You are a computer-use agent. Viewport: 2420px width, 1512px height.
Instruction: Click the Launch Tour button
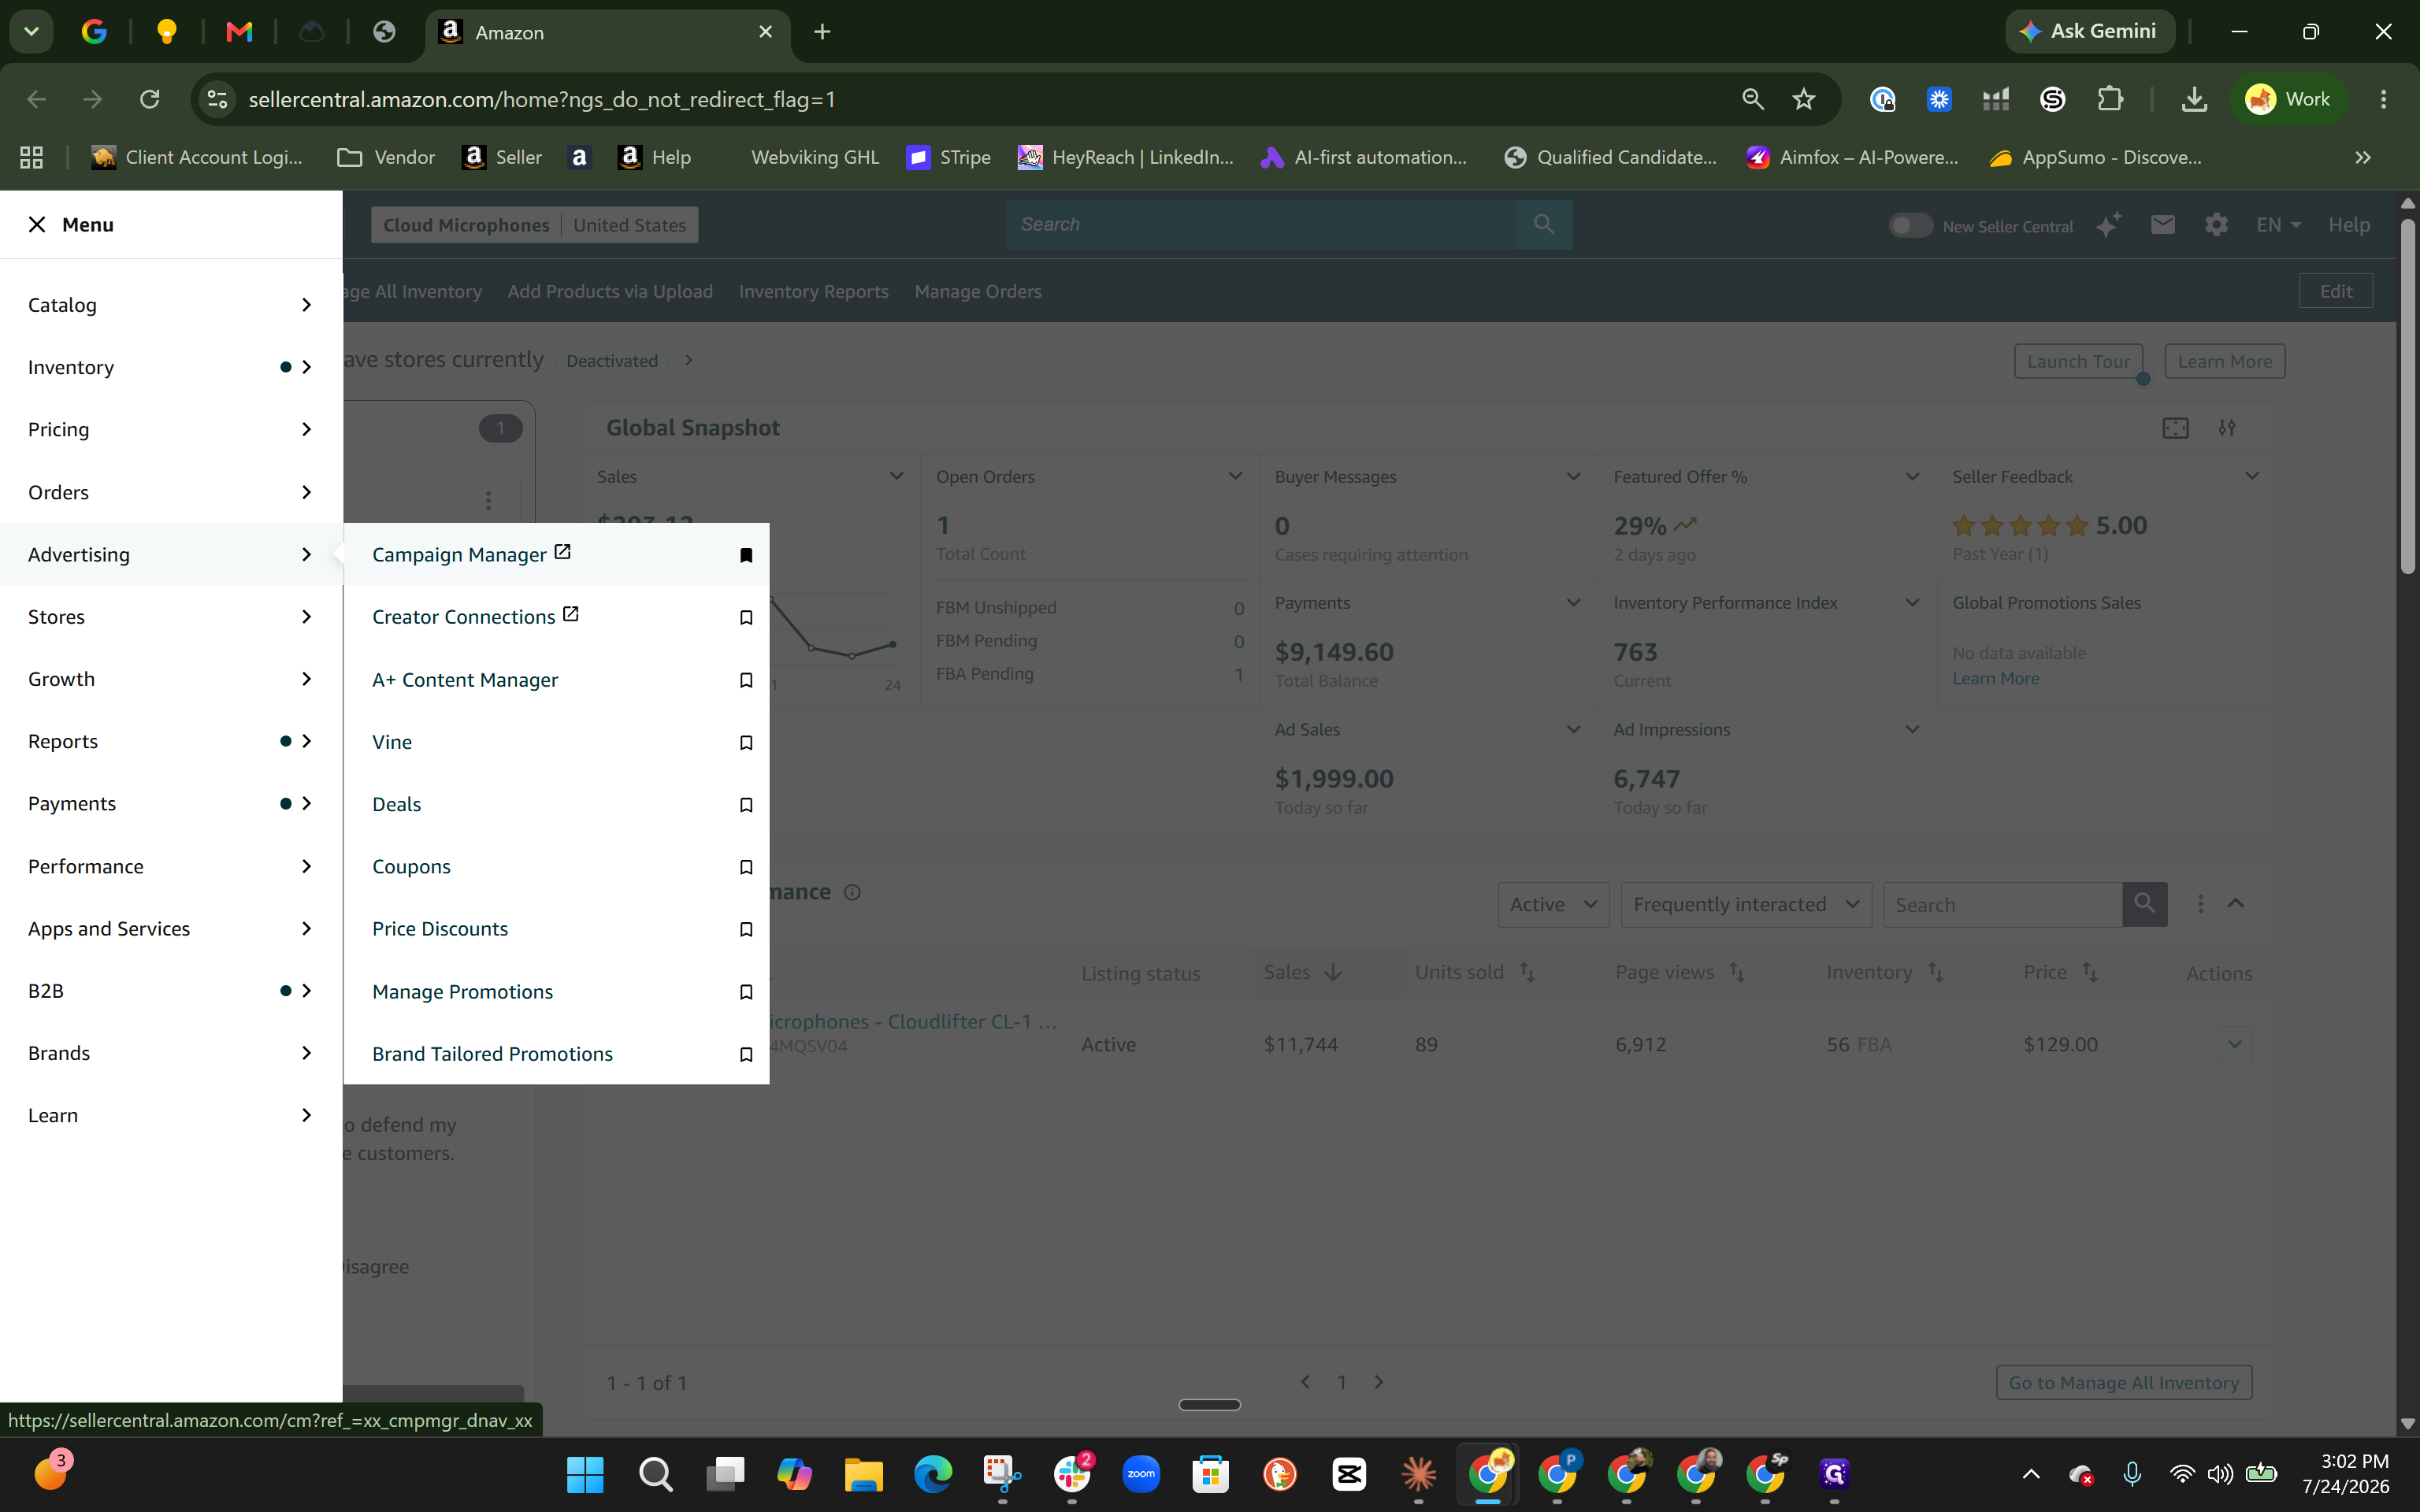click(x=2078, y=361)
